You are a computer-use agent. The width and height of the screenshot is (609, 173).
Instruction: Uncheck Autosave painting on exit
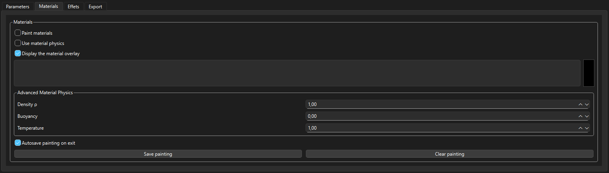pyautogui.click(x=18, y=143)
